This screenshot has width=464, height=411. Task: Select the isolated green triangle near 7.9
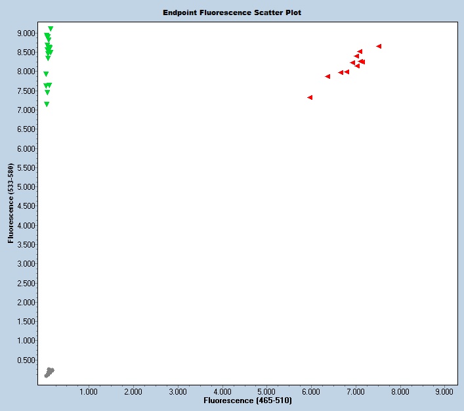point(46,74)
